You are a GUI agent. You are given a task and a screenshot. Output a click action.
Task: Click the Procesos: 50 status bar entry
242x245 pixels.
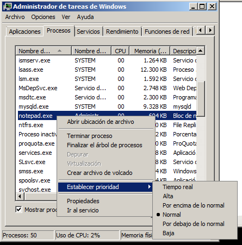click(x=28, y=235)
